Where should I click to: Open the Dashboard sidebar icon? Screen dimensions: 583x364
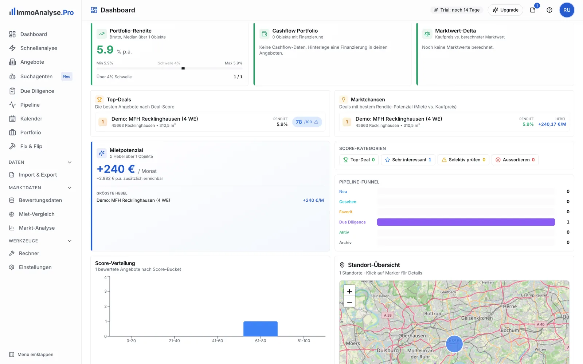coord(12,34)
